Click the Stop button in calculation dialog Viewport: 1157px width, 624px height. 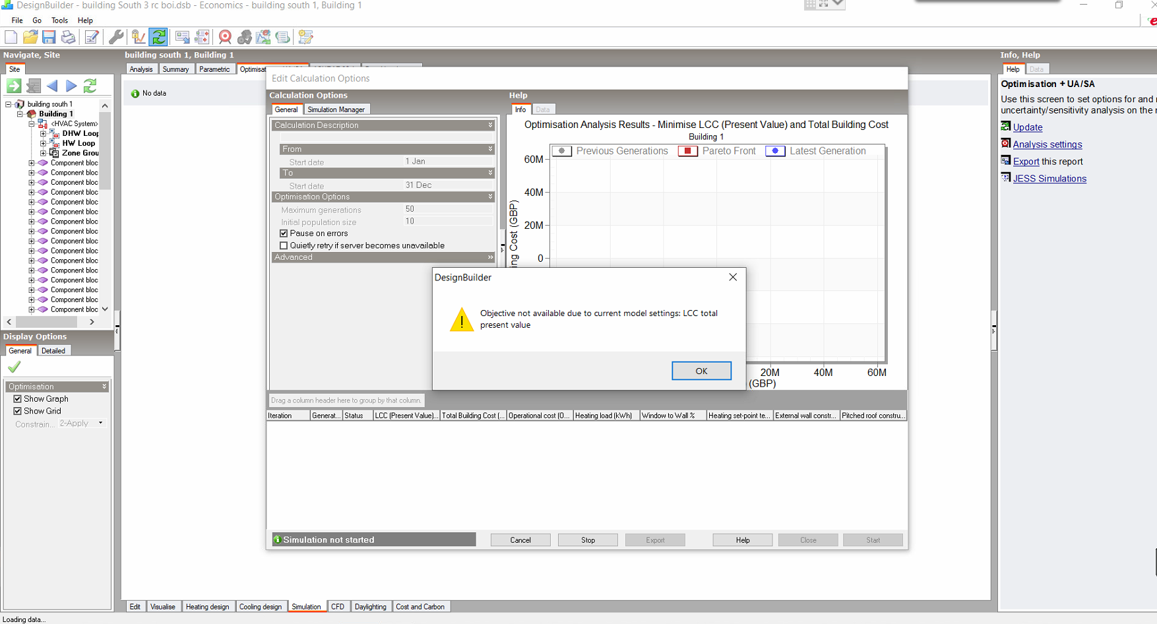[588, 540]
